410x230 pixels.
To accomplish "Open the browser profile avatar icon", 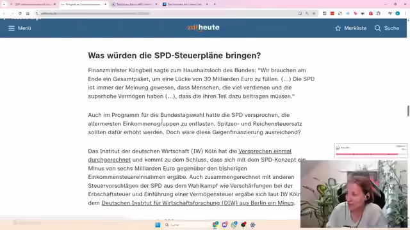I will click(x=397, y=13).
